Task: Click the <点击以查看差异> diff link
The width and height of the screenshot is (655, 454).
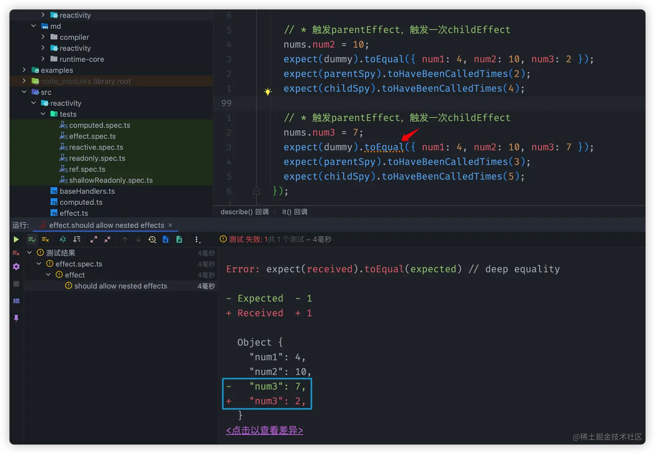Action: [264, 430]
